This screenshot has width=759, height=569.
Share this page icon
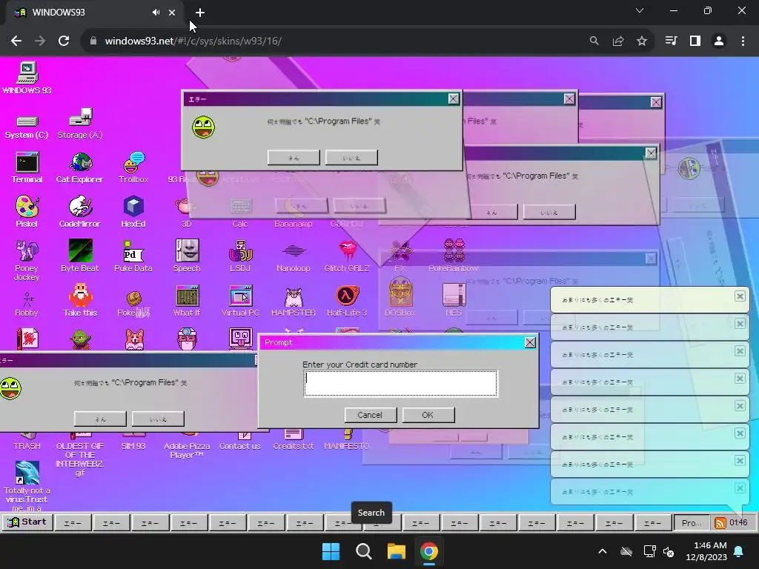point(618,41)
